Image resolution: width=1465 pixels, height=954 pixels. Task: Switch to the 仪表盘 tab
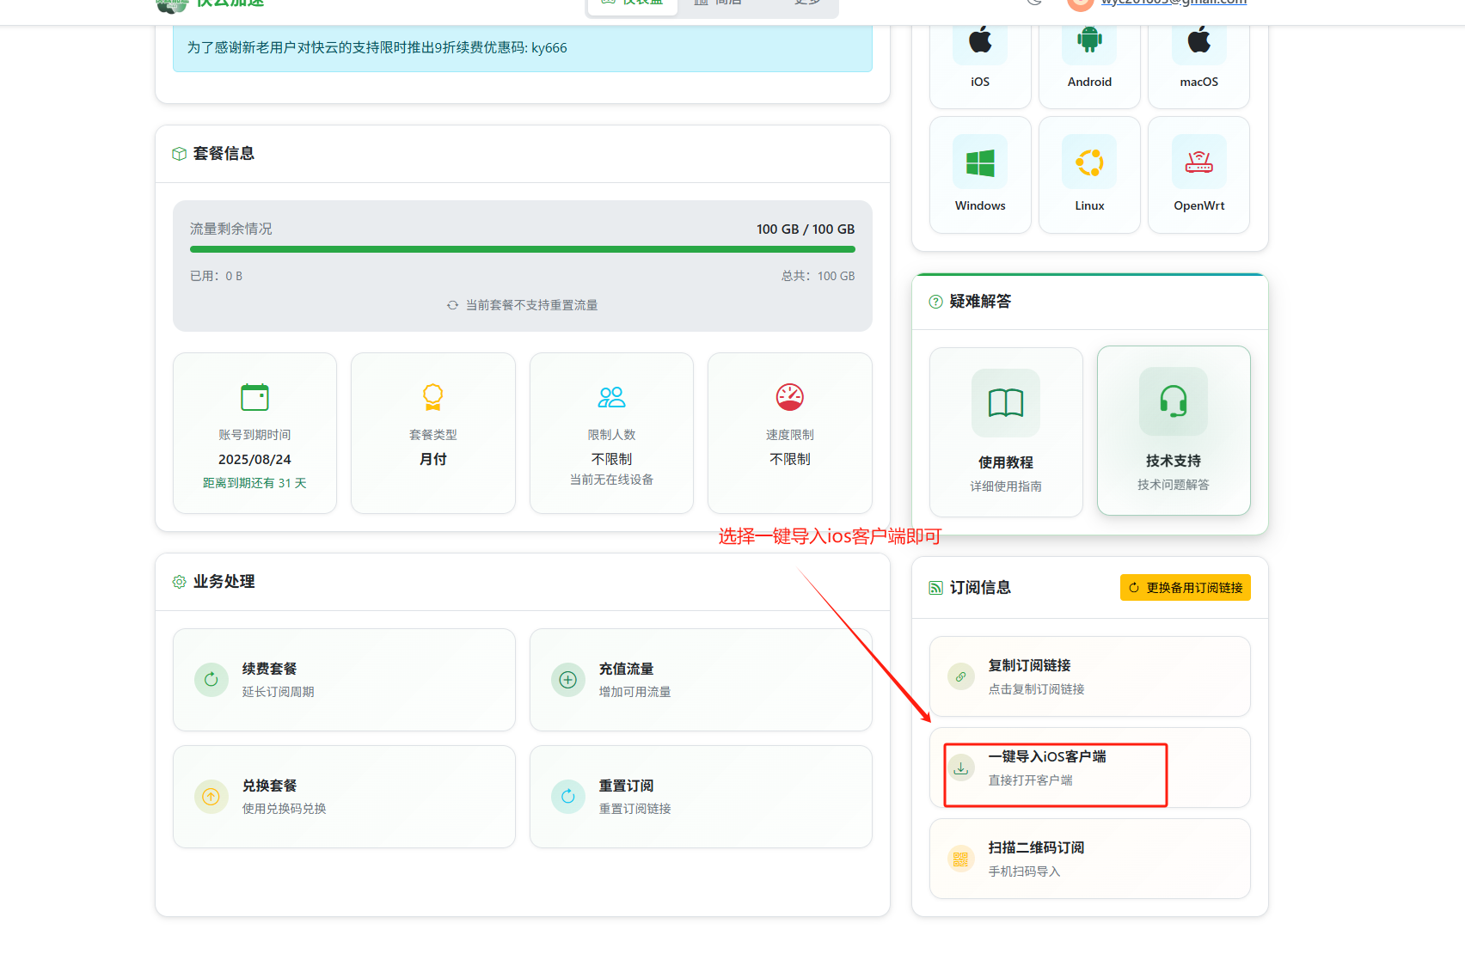pyautogui.click(x=632, y=3)
